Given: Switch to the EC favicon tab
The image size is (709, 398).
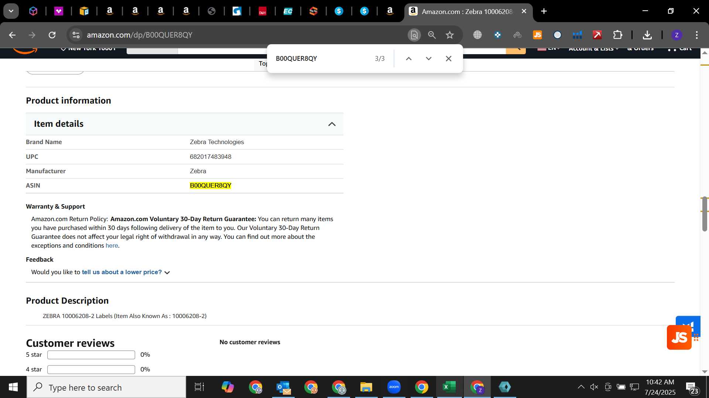Looking at the screenshot, I should 288,11.
